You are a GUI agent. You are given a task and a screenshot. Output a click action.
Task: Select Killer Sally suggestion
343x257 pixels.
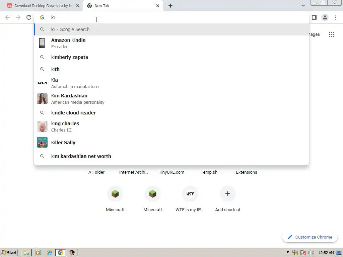(171, 143)
